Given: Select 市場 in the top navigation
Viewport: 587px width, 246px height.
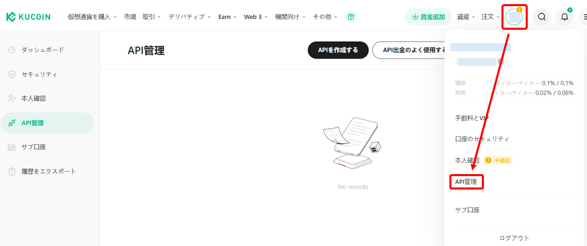Looking at the screenshot, I should point(130,17).
